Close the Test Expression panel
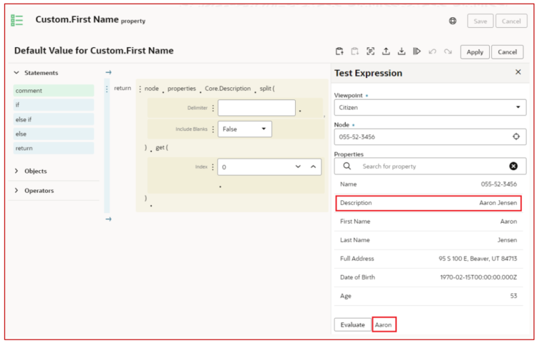Viewport: 537px width, 343px height. [518, 71]
